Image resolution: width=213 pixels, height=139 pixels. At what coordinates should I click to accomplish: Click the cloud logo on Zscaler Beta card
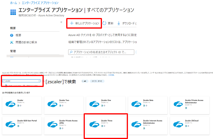point(136,104)
